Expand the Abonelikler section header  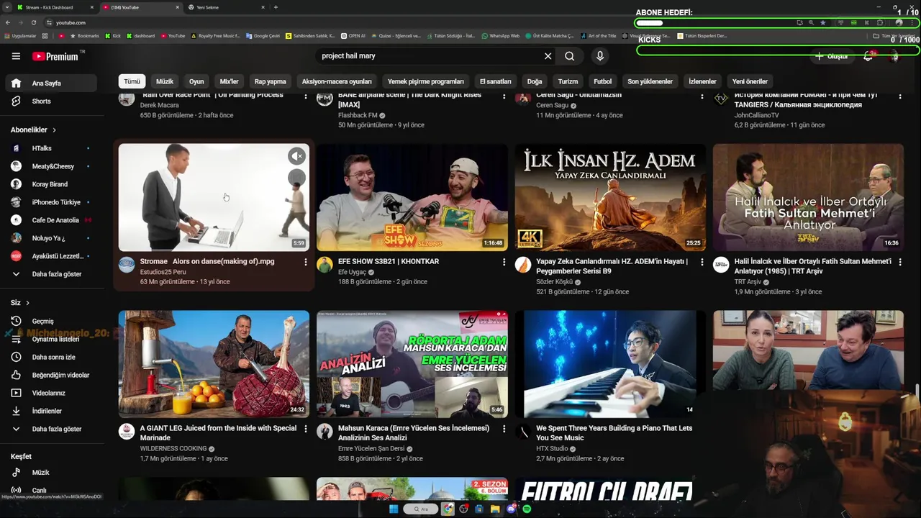(x=33, y=130)
